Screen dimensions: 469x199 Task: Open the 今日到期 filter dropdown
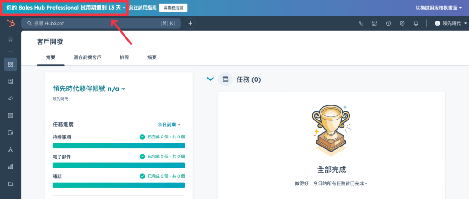(x=169, y=125)
